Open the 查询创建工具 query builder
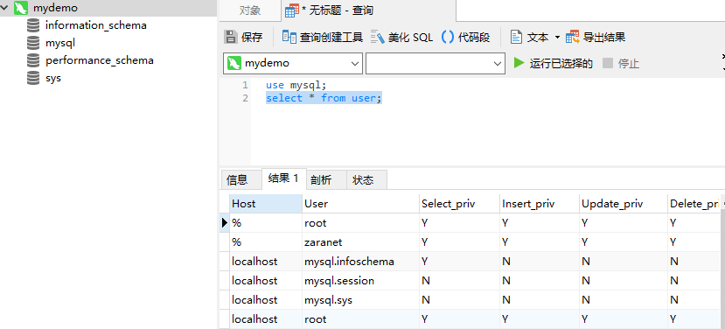Screen dimensions: 725x329 323,37
